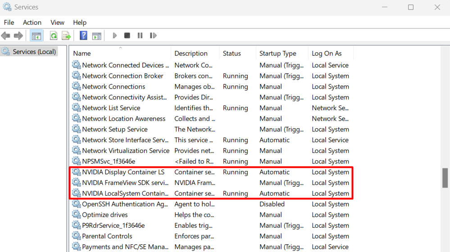The image size is (450, 252).
Task: Open the Action menu
Action: point(32,22)
